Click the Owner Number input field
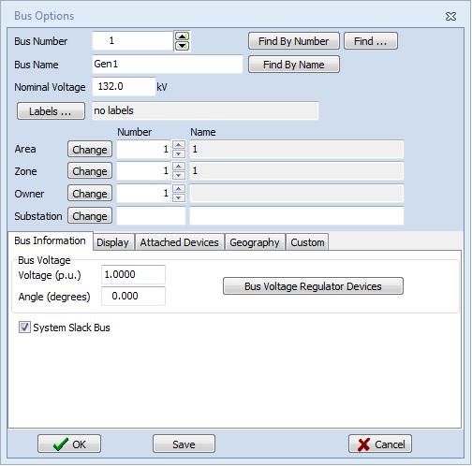 [144, 193]
